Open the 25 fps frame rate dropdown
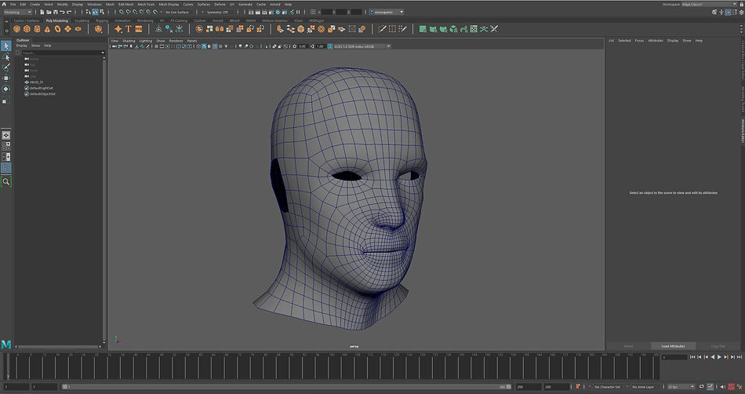The height and width of the screenshot is (394, 745). (x=681, y=387)
